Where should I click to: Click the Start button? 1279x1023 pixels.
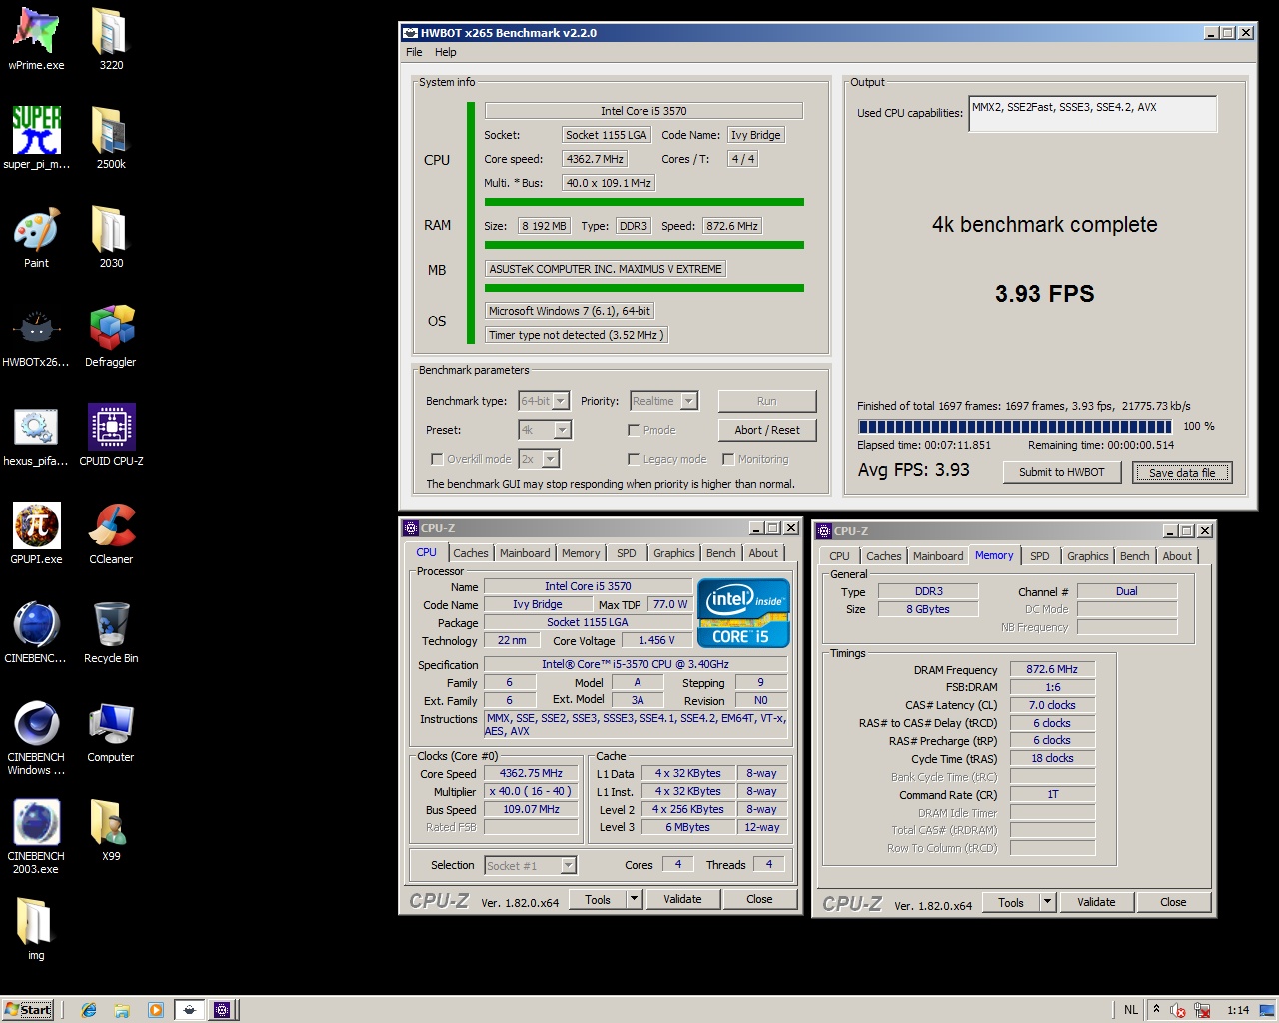28,1010
